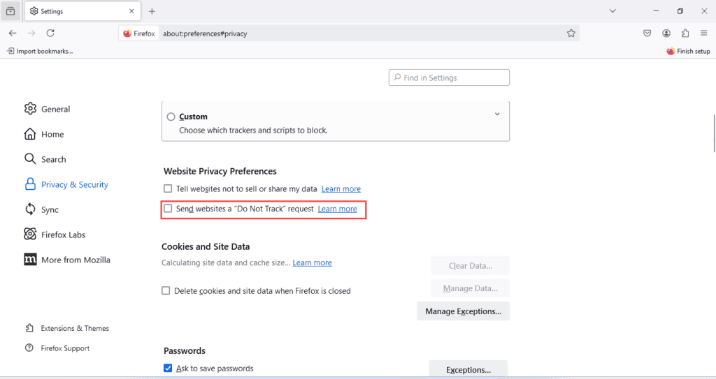Viewport: 716px width, 379px height.
Task: Open the Extensions puzzle icon
Action: pyautogui.click(x=685, y=33)
